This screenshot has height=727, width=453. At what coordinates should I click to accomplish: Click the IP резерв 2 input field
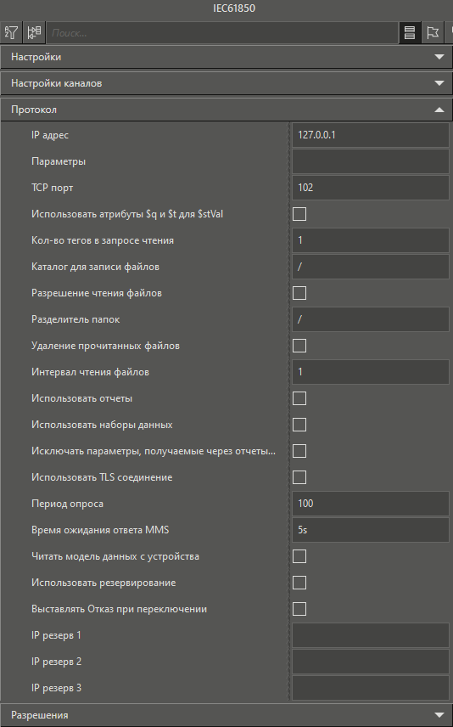coord(371,662)
